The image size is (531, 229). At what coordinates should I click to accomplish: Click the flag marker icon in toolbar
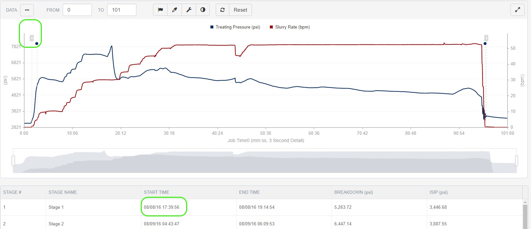[160, 10]
